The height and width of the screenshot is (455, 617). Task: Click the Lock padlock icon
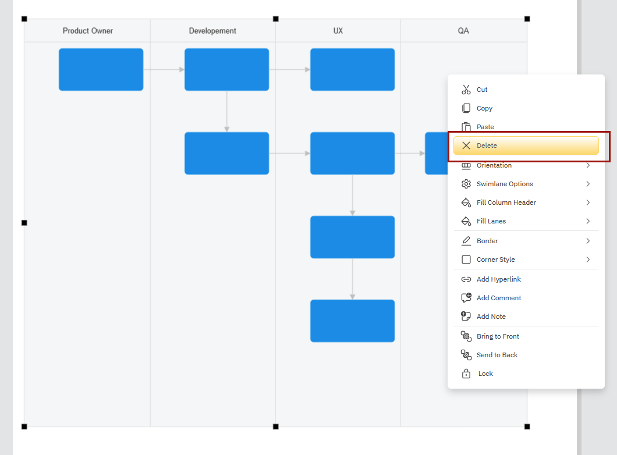[x=466, y=374]
